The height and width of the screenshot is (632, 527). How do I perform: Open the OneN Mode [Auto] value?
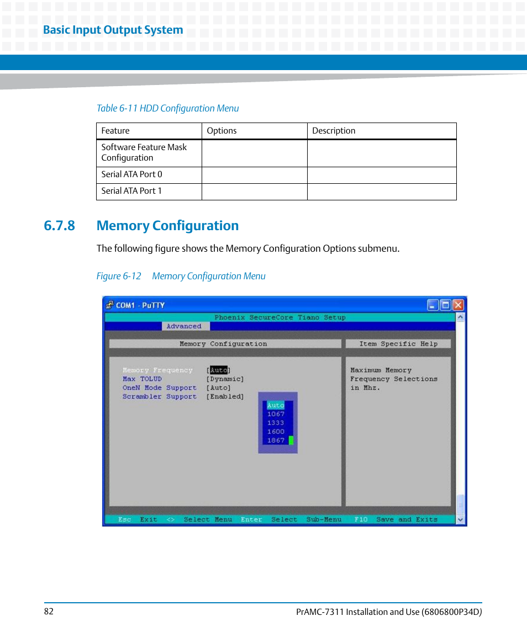[x=218, y=387]
